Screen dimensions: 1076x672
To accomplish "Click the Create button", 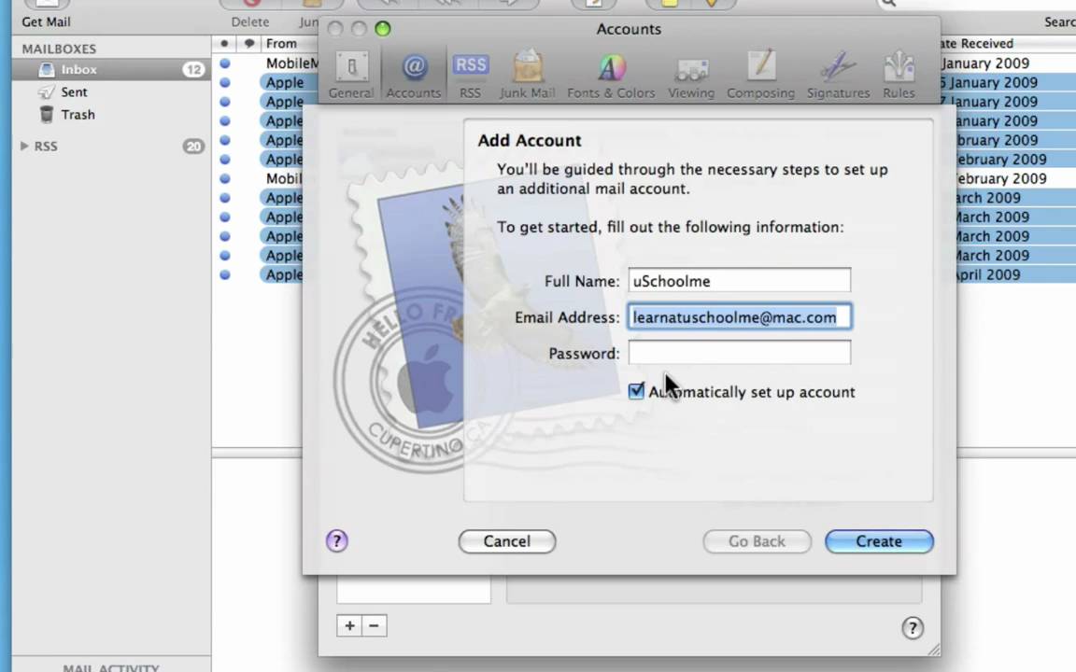I will coord(878,541).
